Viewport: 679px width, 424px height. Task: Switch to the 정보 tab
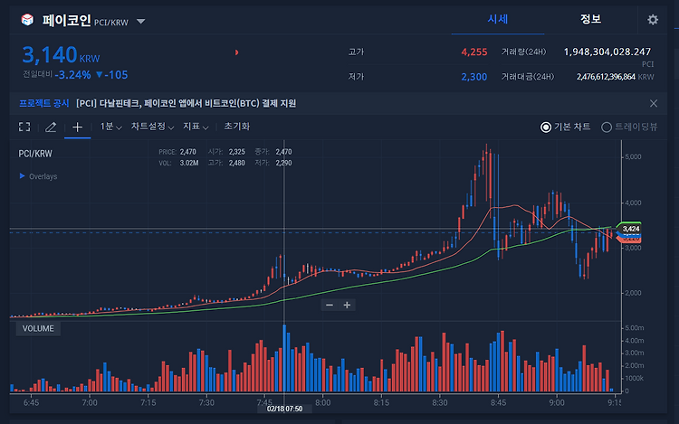[590, 19]
